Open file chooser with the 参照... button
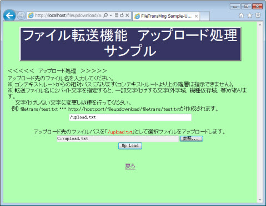 coord(192,138)
